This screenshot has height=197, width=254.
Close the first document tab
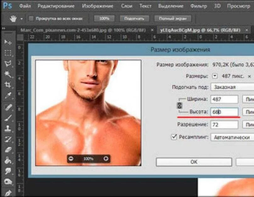(x=152, y=30)
